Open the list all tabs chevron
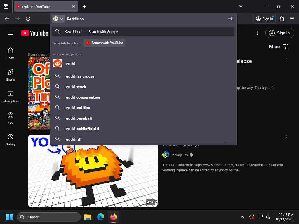Image resolution: width=299 pixels, height=224 pixels. point(241,6)
